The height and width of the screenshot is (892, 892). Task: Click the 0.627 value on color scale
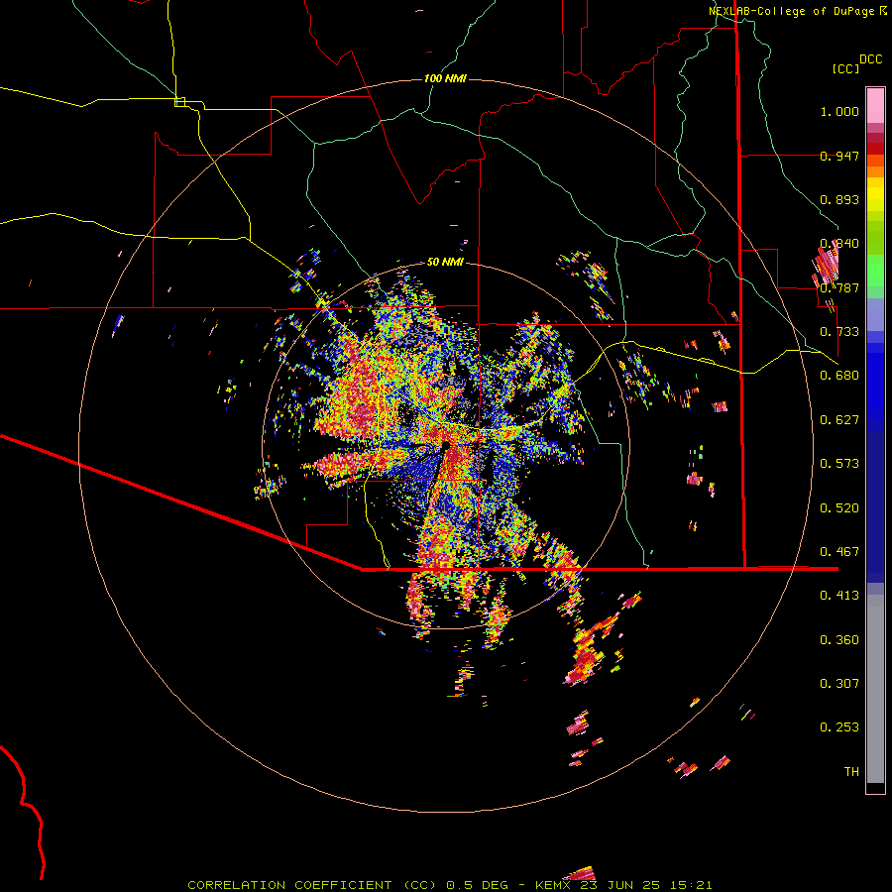pos(839,420)
